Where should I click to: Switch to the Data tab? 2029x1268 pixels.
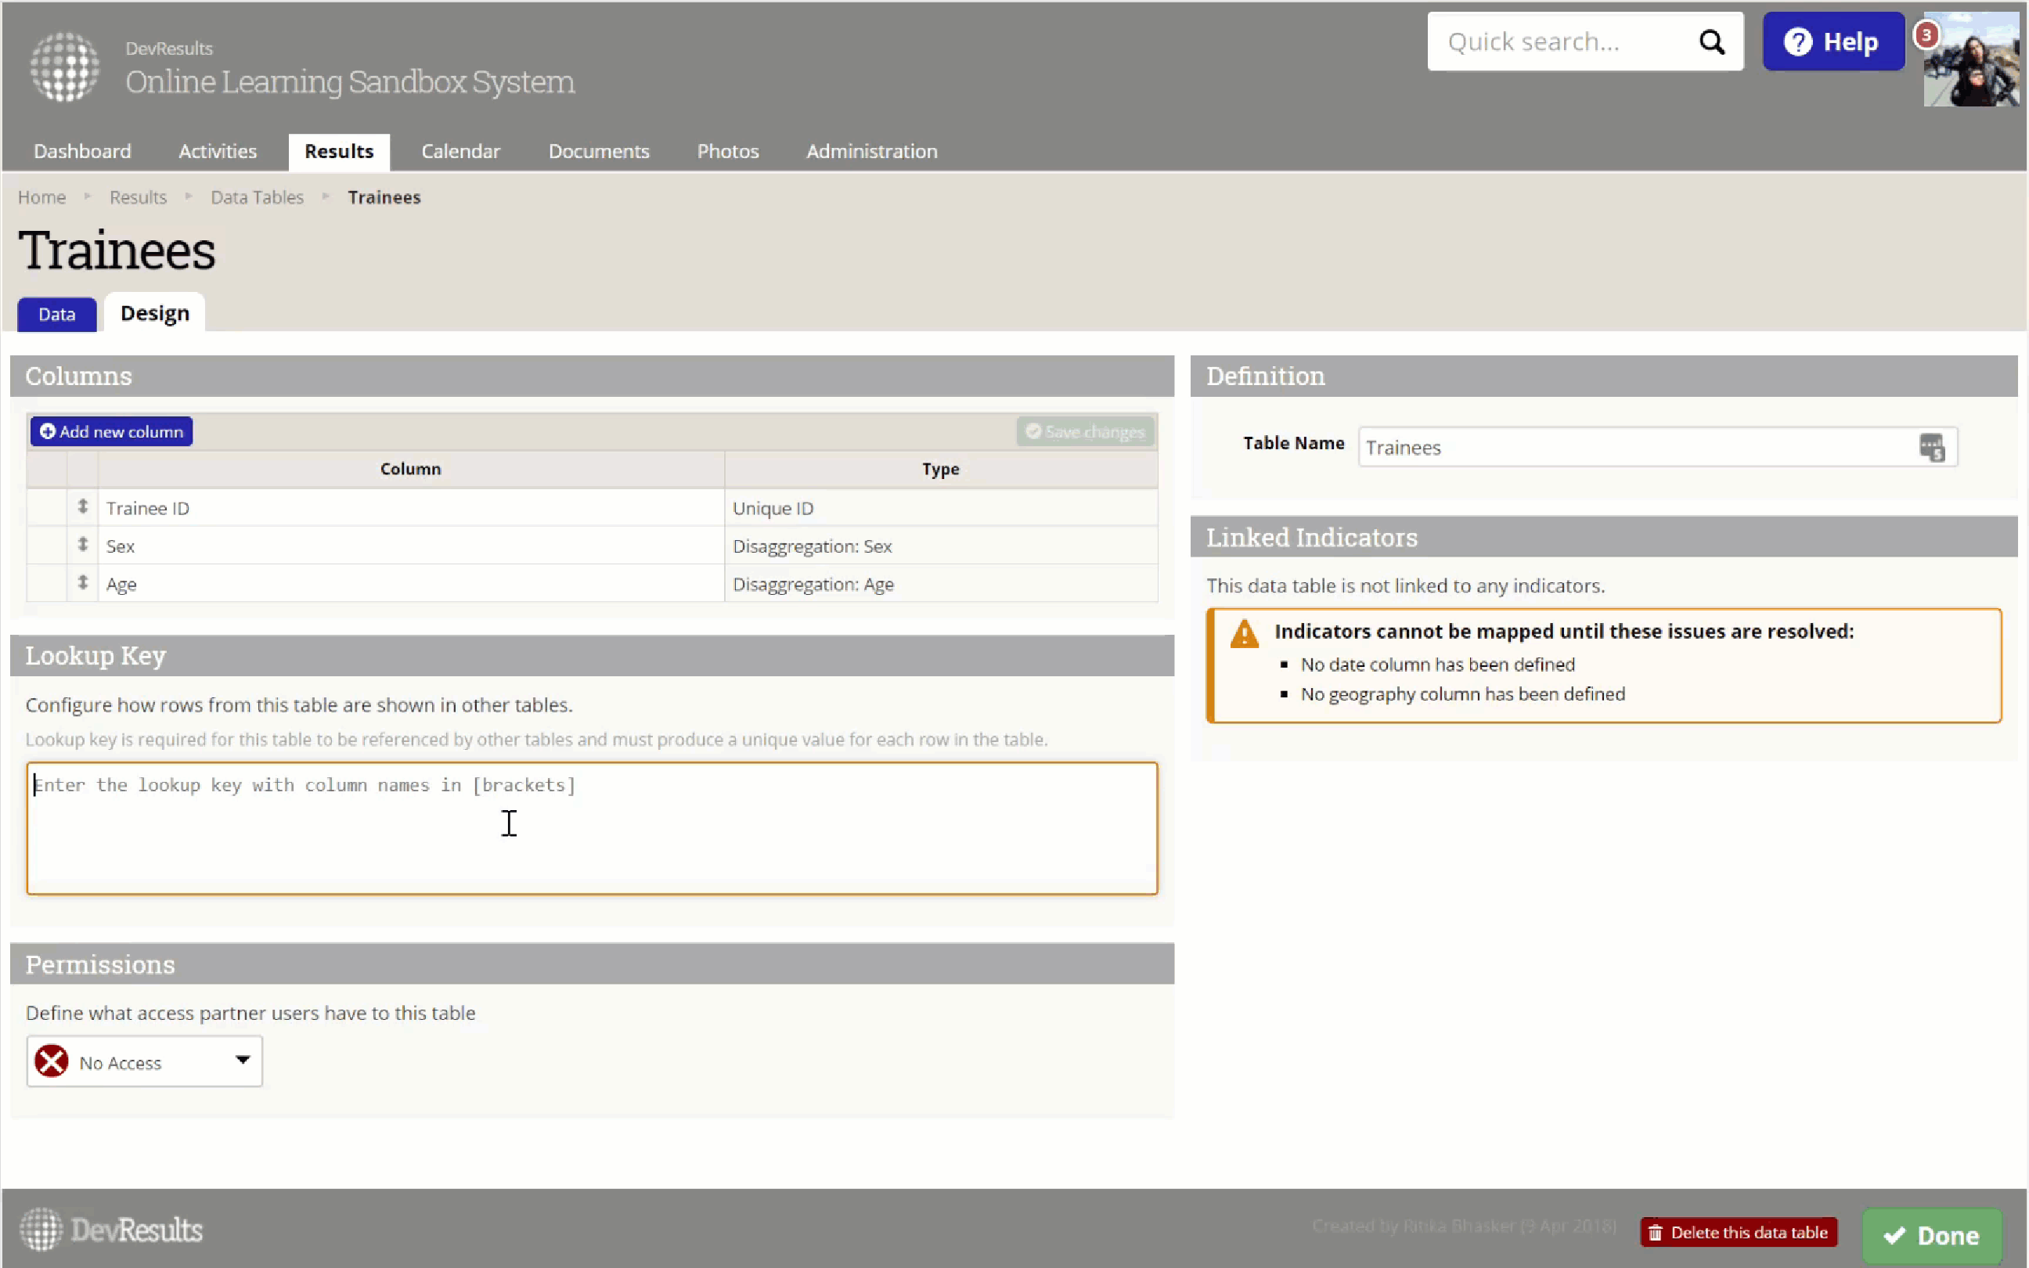56,315
